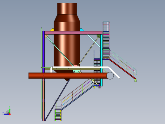Select the small green foot block at stair base

(135, 81)
